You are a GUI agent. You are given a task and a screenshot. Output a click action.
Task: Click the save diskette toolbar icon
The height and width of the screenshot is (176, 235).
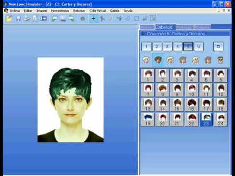click(18, 19)
